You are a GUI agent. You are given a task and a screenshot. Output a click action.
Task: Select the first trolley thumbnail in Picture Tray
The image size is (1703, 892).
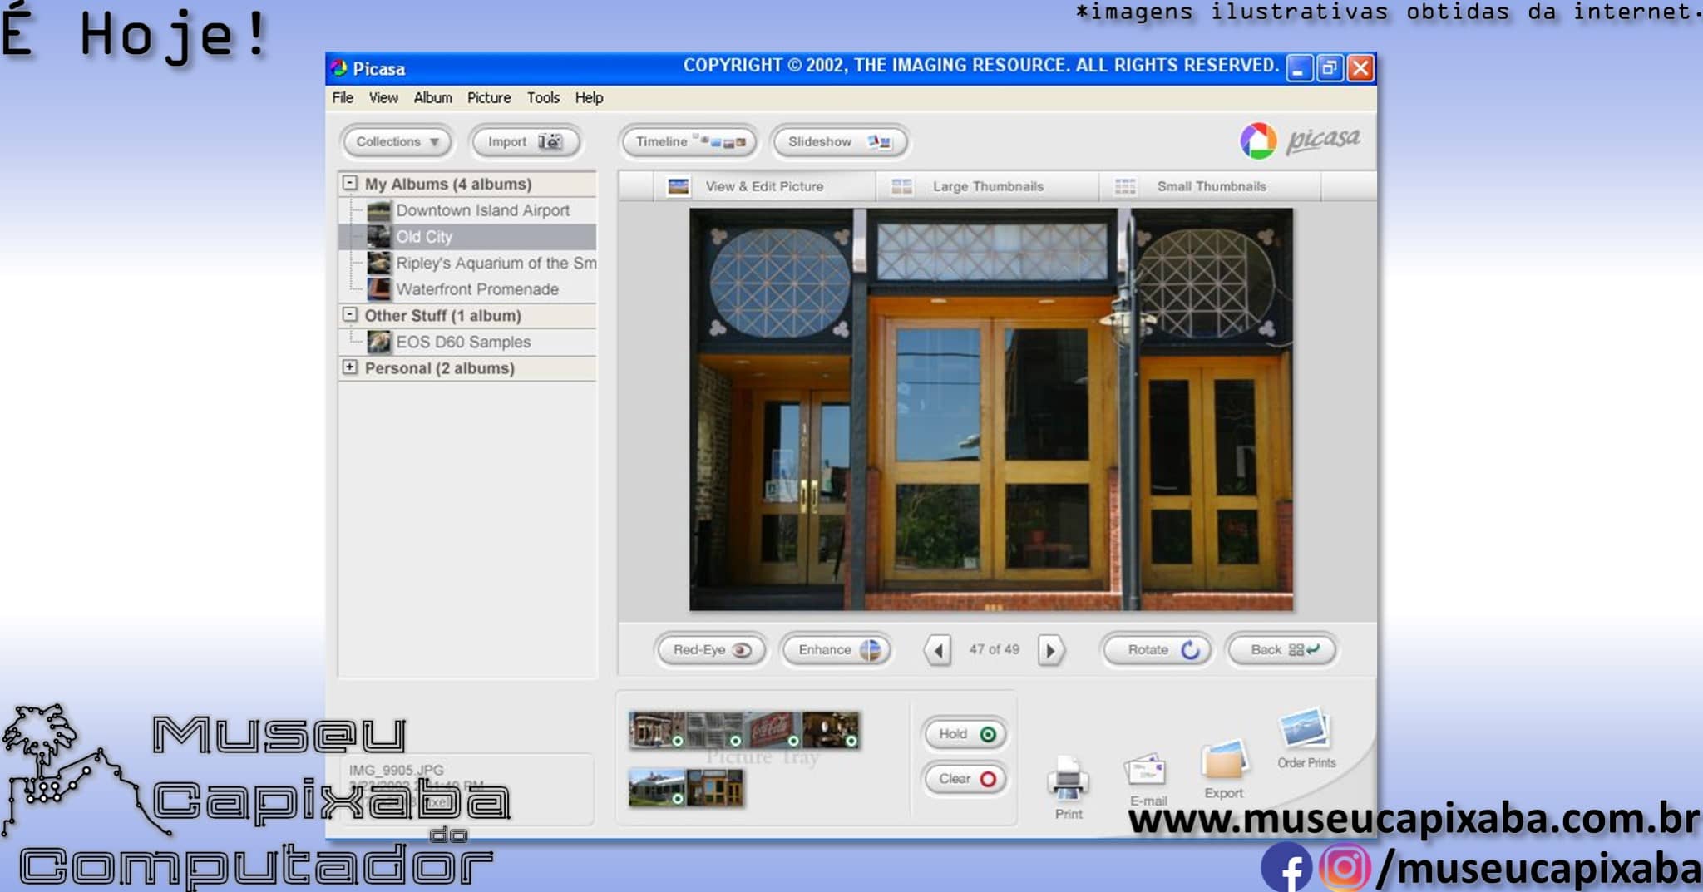(657, 730)
